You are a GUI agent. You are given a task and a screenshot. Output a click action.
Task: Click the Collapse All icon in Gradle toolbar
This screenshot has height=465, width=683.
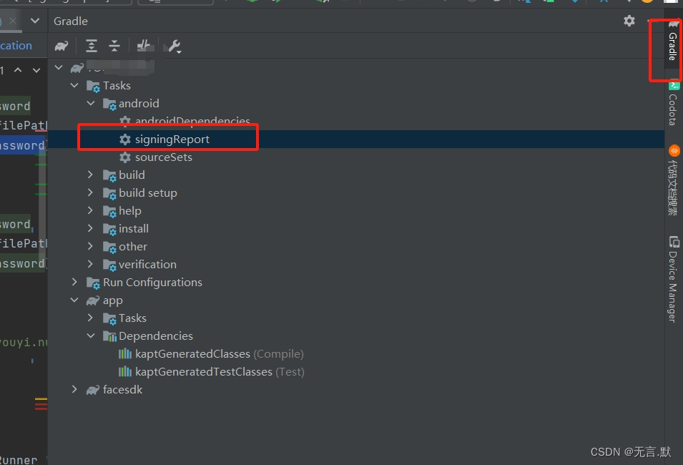click(114, 45)
